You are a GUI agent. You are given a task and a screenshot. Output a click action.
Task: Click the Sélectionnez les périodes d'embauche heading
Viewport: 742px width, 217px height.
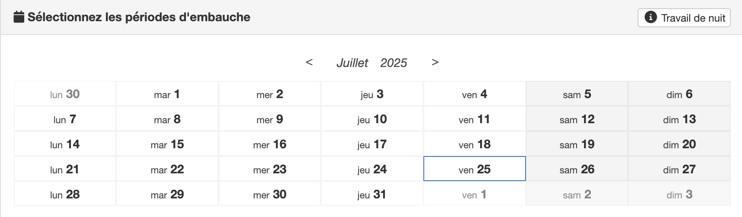click(139, 17)
